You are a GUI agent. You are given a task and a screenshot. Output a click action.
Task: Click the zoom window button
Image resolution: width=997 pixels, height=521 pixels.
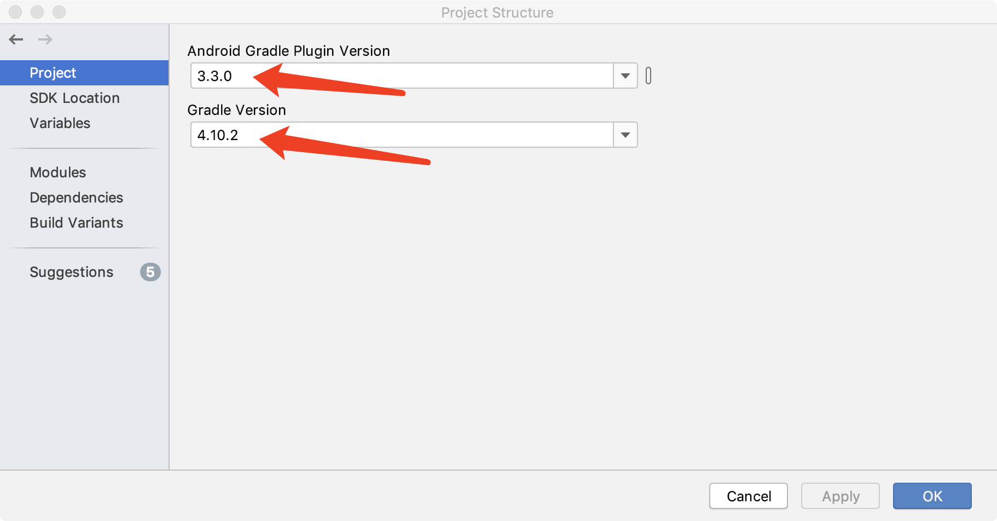tap(59, 12)
